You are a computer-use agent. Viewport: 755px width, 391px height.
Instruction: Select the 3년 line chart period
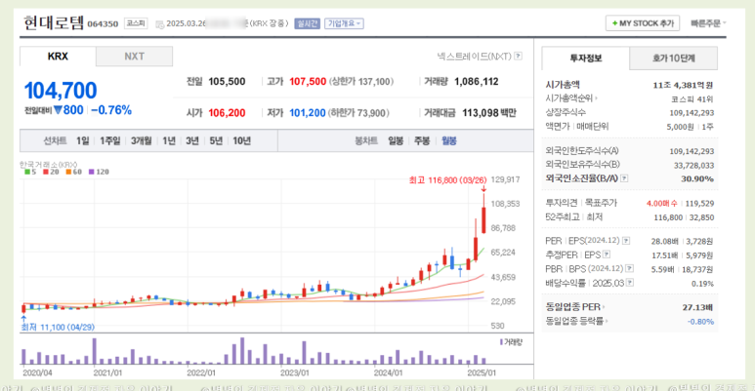click(192, 141)
